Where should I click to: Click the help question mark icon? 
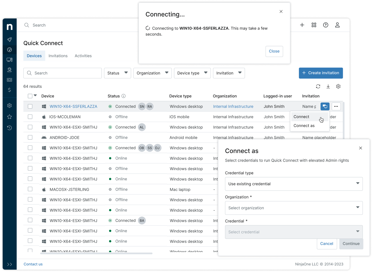click(x=326, y=25)
